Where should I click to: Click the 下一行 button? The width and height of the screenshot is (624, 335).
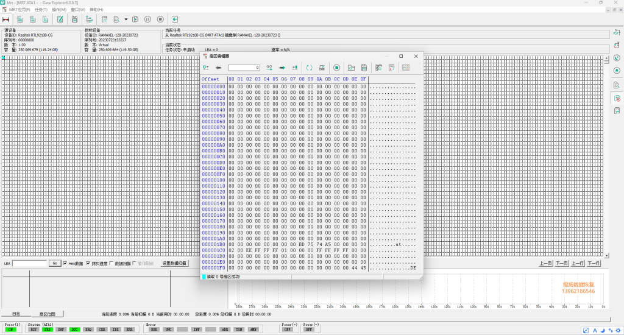click(x=594, y=263)
